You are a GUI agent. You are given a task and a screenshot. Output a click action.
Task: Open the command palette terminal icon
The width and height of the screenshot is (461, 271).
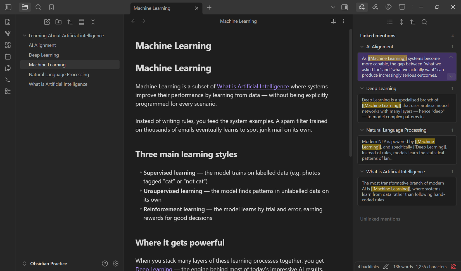coord(8,80)
